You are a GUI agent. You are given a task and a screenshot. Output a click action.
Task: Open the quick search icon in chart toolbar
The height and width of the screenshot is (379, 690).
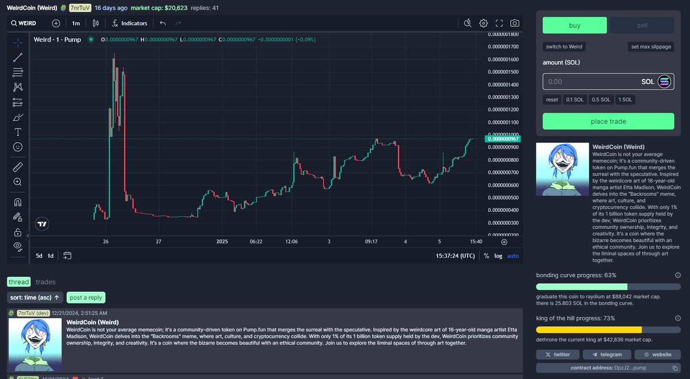click(468, 24)
